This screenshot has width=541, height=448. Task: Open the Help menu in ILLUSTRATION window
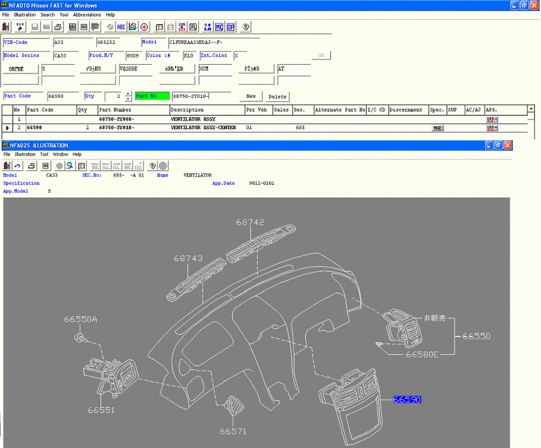tap(77, 154)
